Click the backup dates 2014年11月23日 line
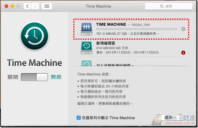Screen dimensions: 198x128 tap(127, 52)
